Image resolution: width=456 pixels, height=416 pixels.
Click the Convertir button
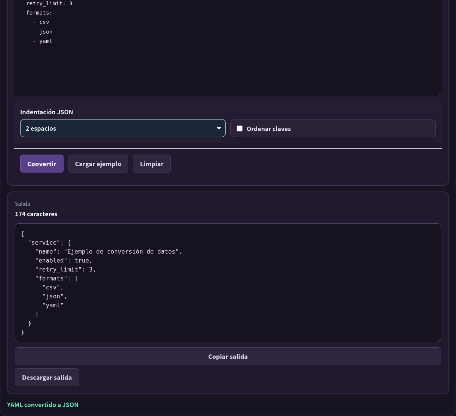tap(42, 164)
